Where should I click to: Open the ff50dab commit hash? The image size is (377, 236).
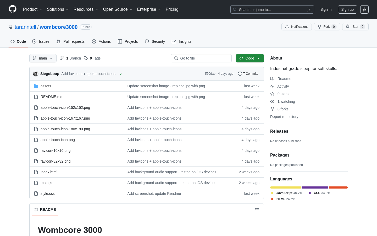click(210, 74)
